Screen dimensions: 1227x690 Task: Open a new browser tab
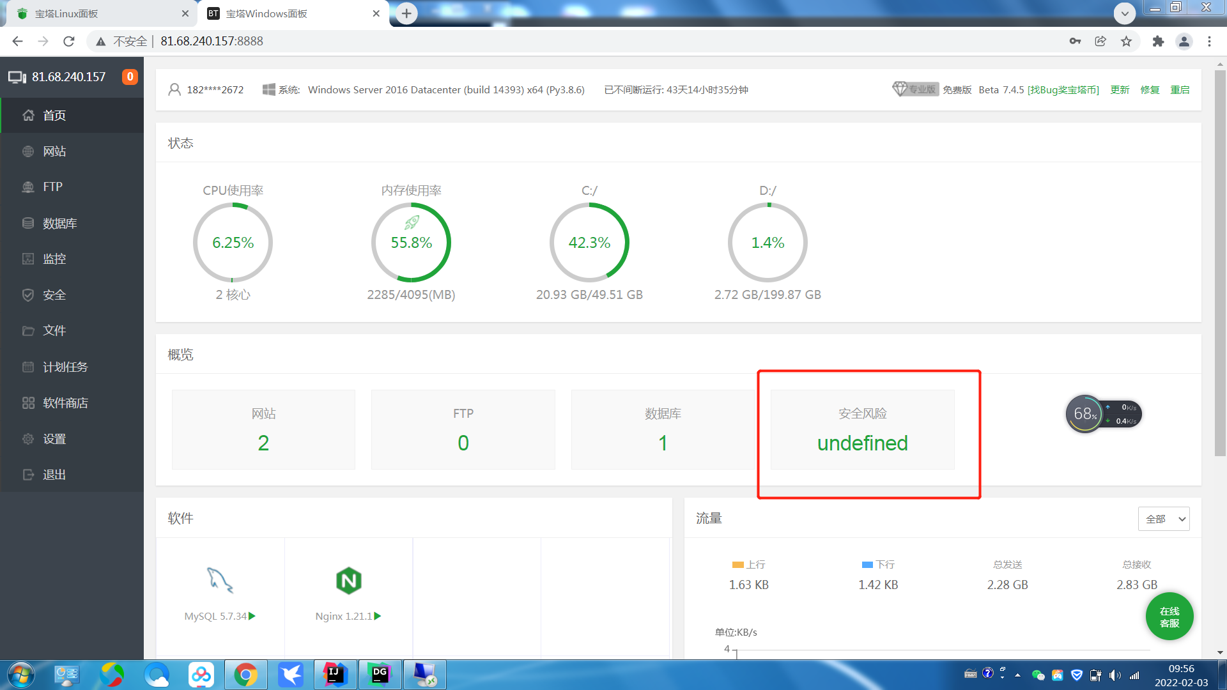pyautogui.click(x=406, y=13)
